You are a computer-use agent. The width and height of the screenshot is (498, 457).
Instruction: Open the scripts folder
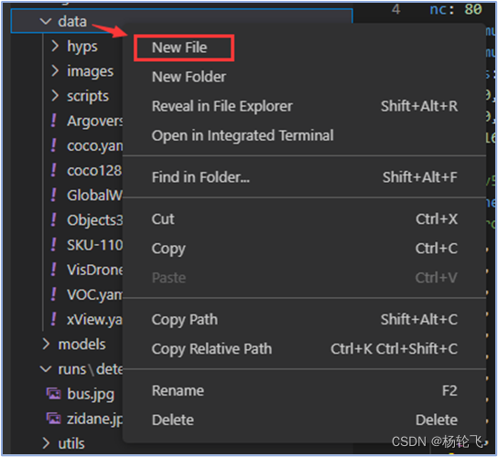88,96
